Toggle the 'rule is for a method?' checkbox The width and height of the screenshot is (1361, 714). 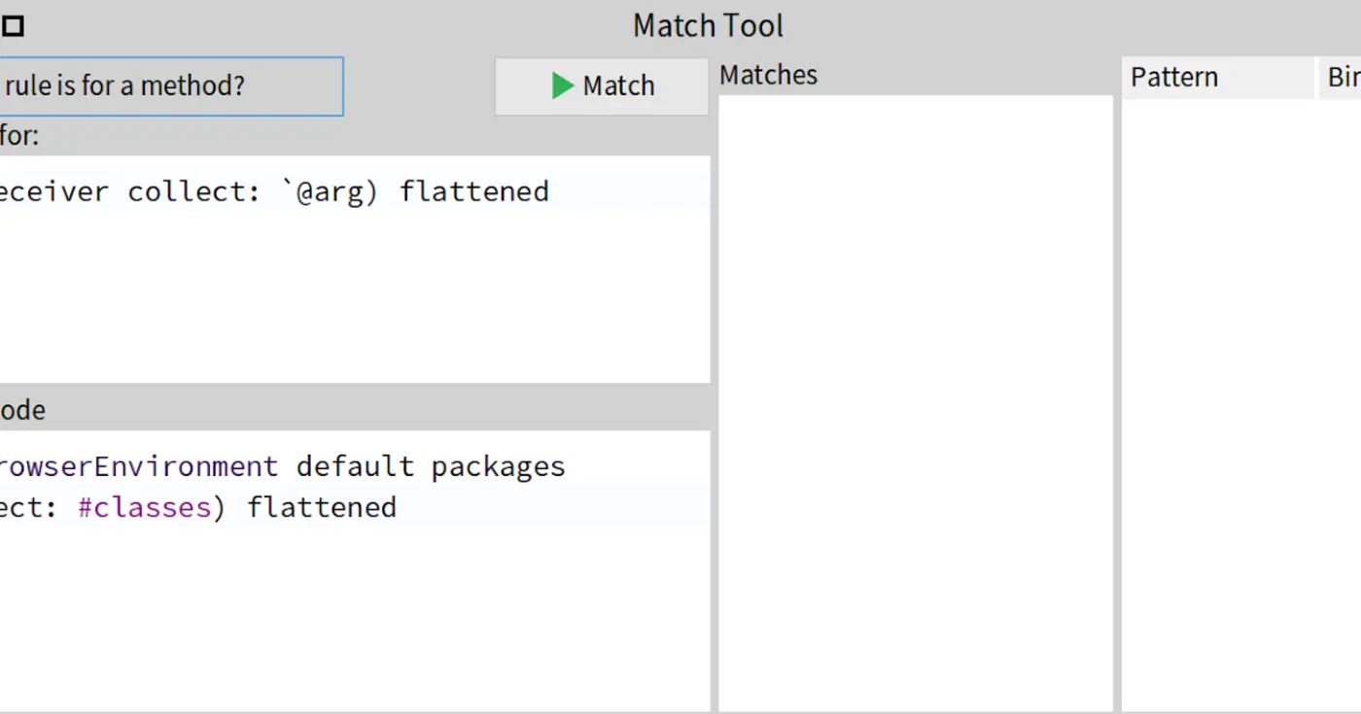pyautogui.click(x=170, y=85)
